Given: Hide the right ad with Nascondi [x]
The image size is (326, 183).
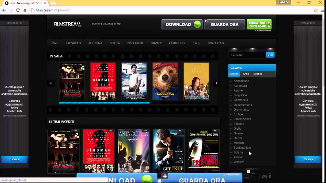Looking at the screenshot, I should pyautogui.click(x=308, y=23).
